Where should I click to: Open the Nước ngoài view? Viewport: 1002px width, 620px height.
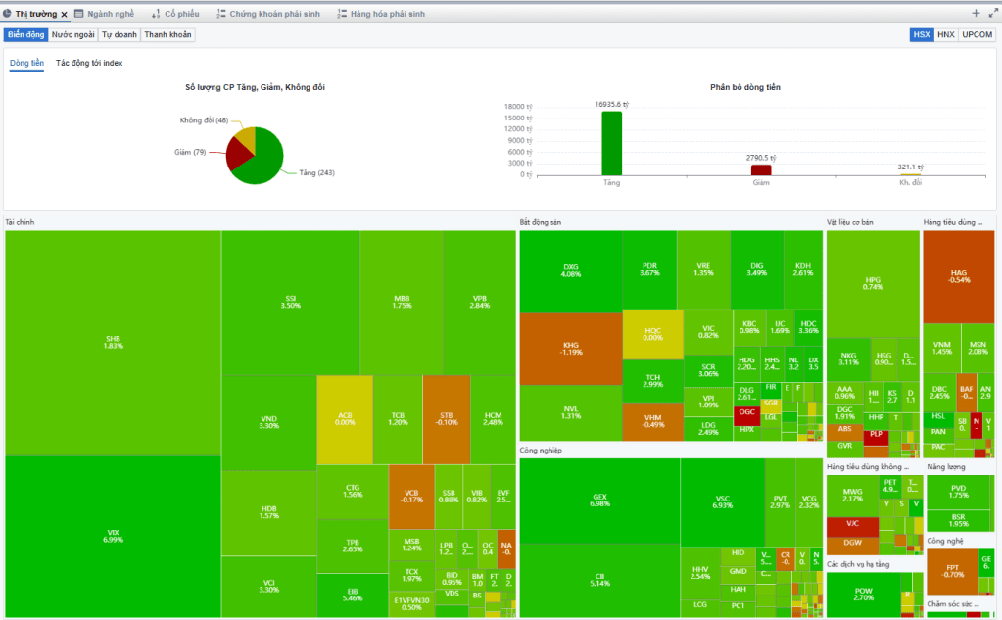click(73, 34)
